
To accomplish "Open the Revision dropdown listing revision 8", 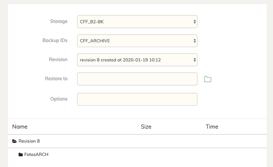I will point(137,60).
